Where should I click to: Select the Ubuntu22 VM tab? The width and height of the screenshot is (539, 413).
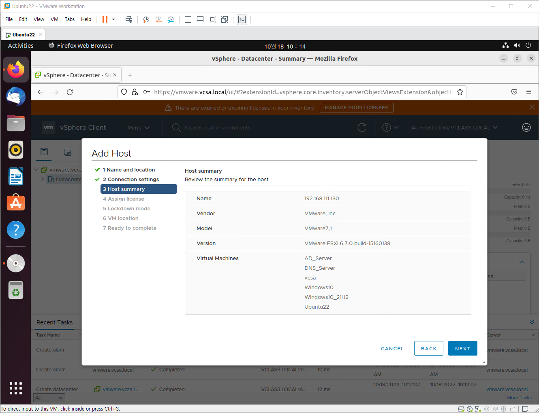tap(23, 34)
